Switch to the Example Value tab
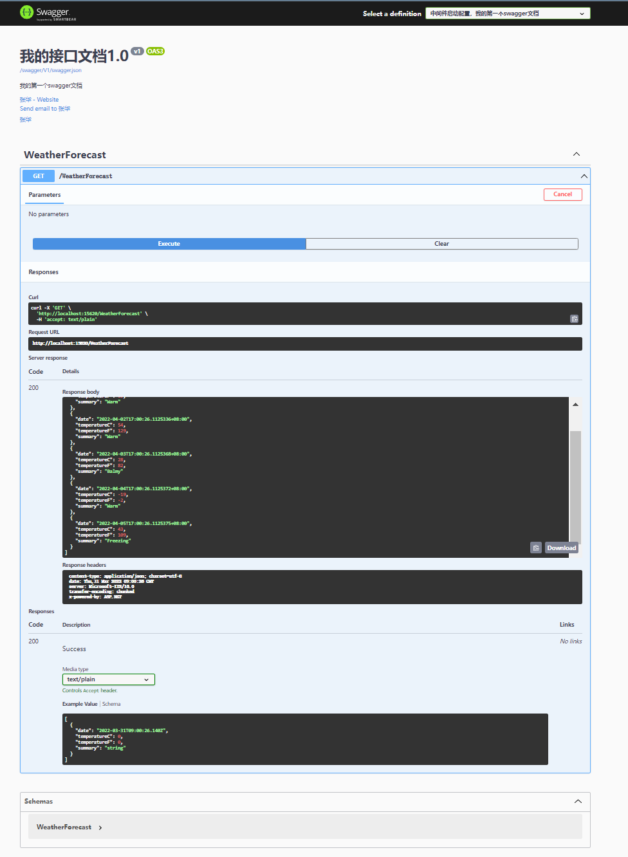Screen dimensions: 628x857 [80, 704]
